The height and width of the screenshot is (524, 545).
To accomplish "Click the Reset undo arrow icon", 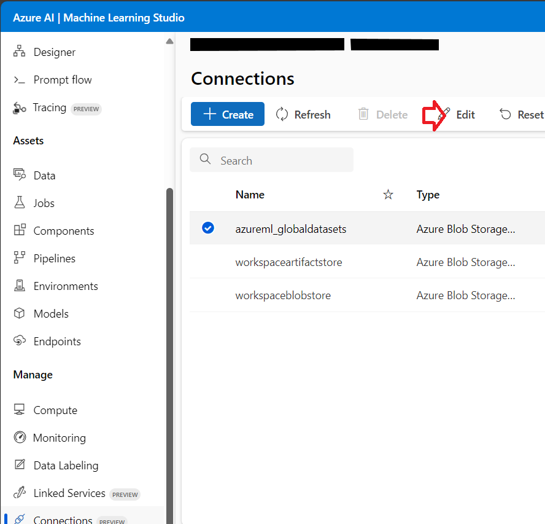I will pyautogui.click(x=505, y=114).
